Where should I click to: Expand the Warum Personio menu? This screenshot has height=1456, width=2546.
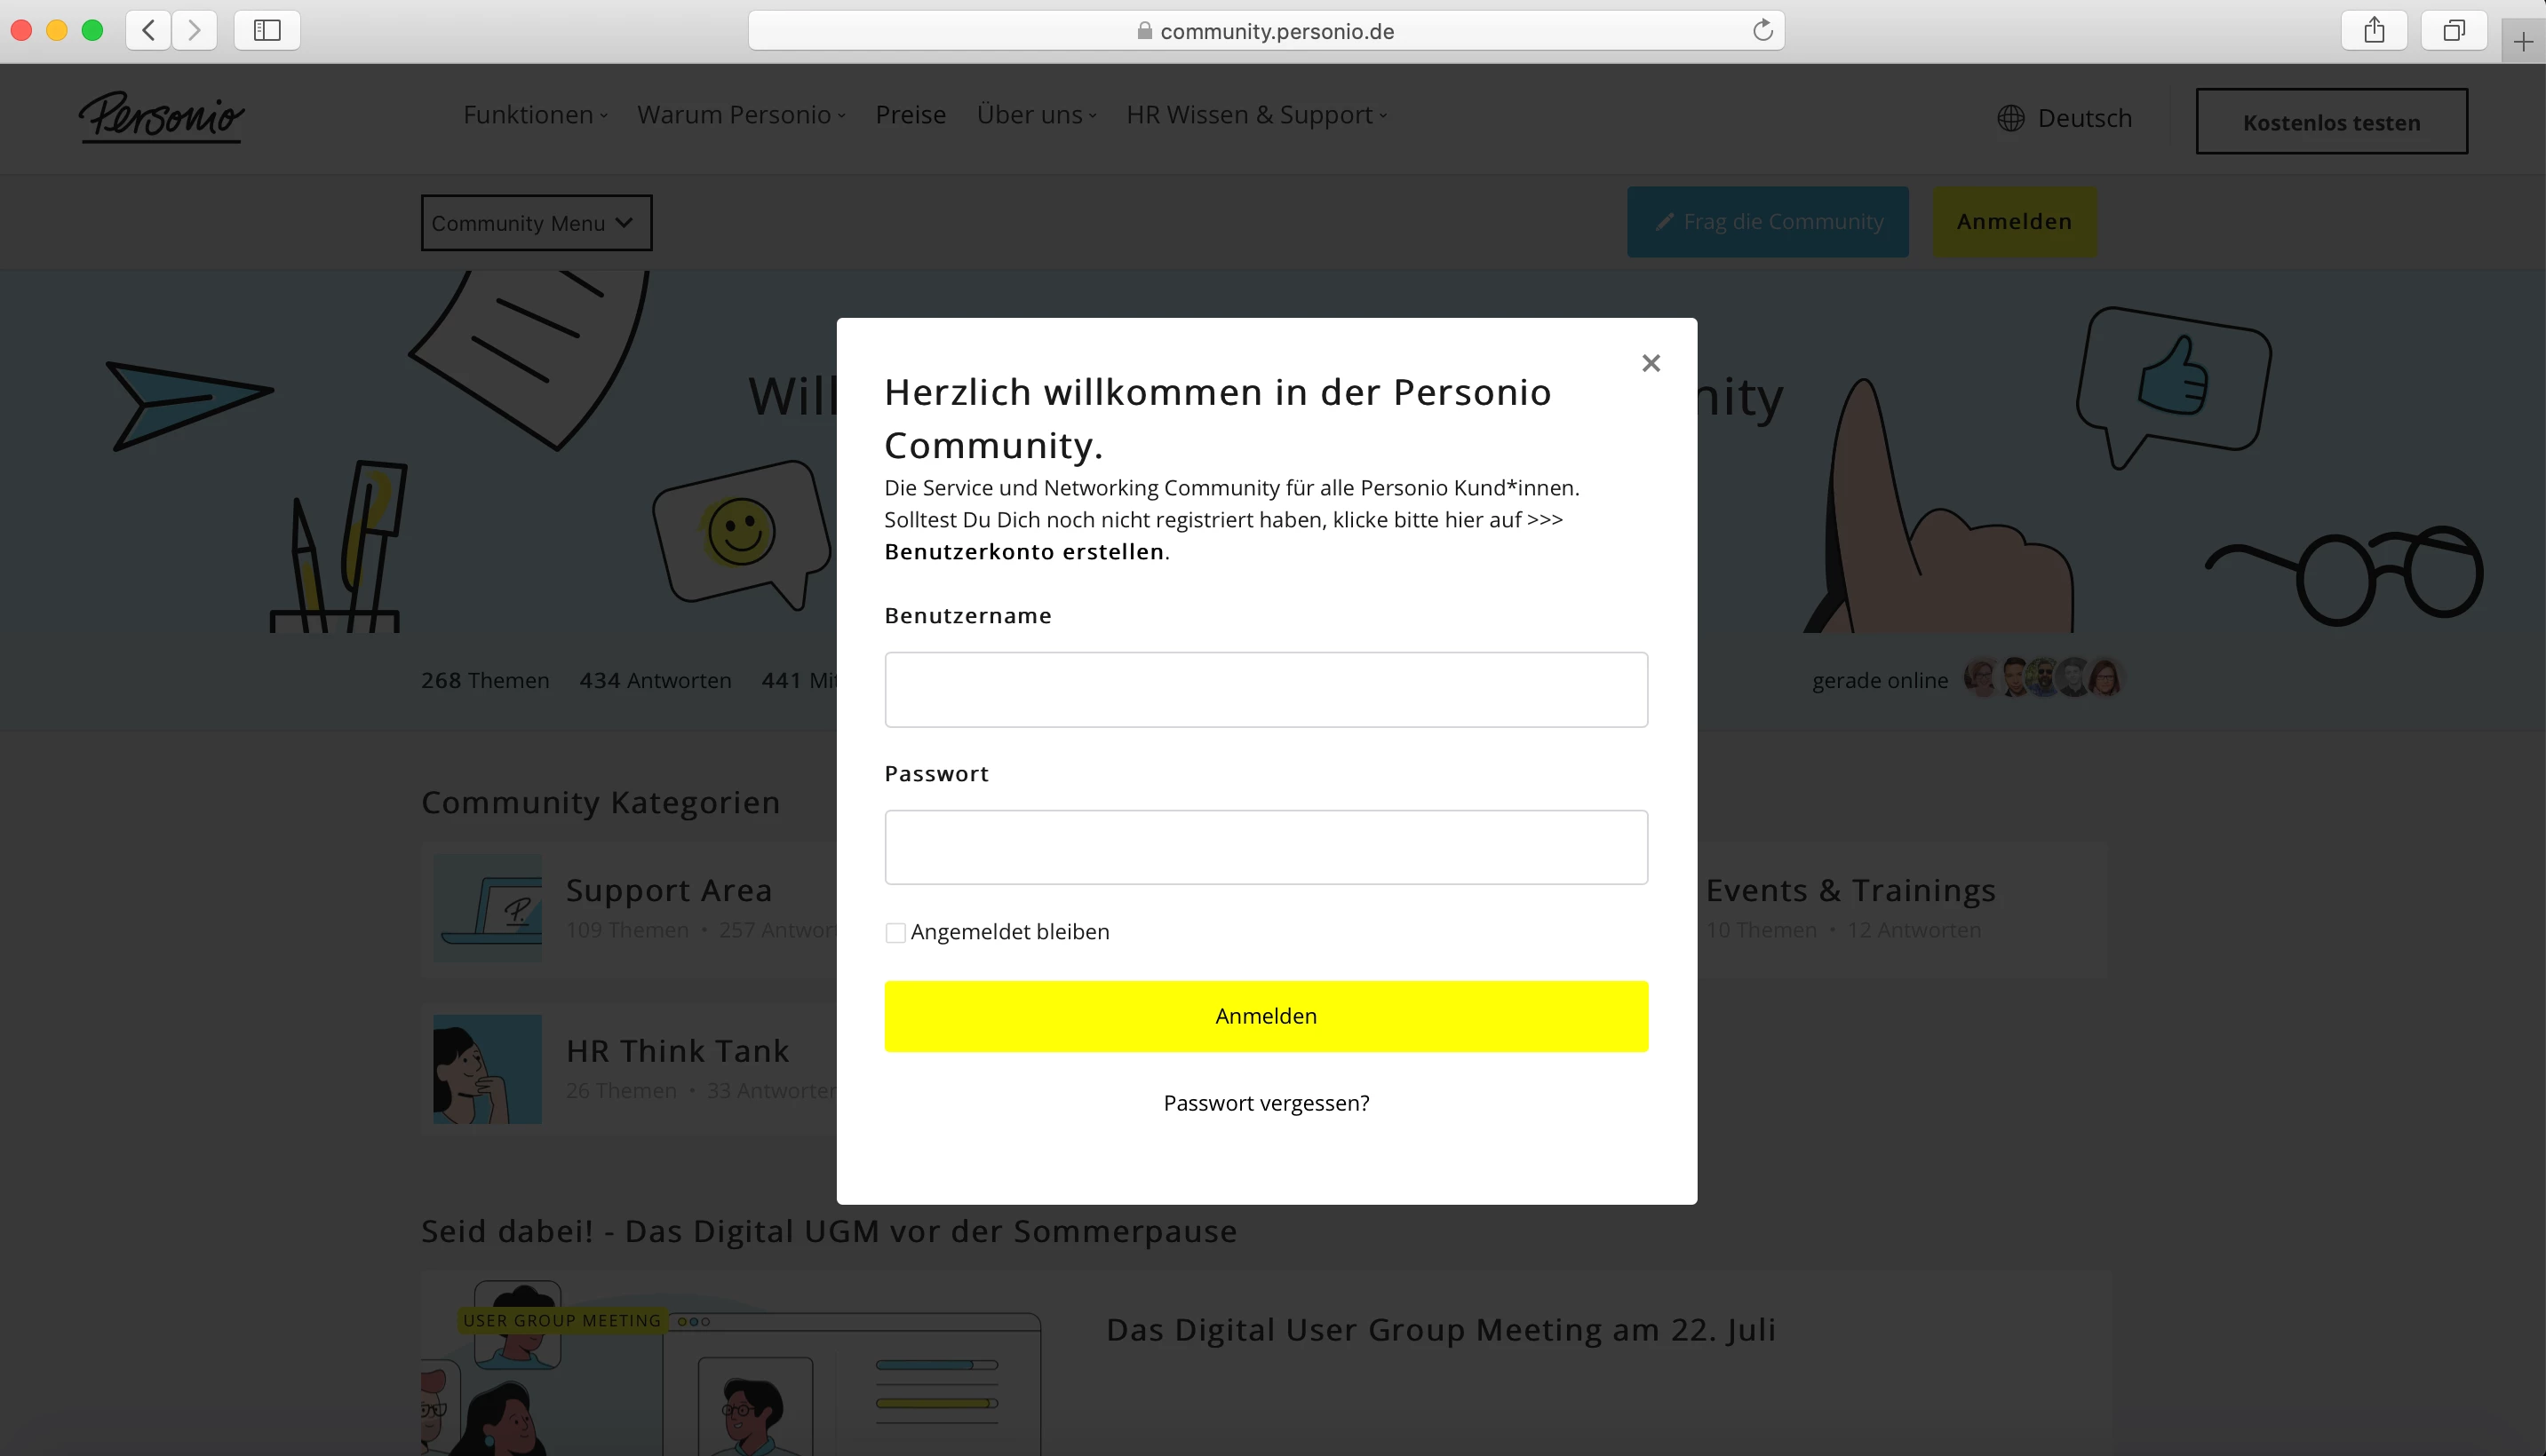[x=741, y=115]
